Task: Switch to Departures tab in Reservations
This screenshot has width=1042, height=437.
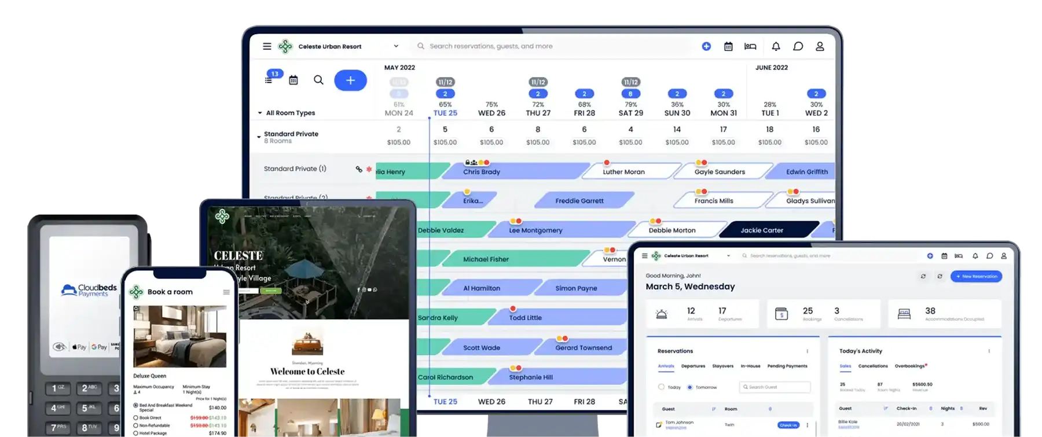Action: (693, 366)
